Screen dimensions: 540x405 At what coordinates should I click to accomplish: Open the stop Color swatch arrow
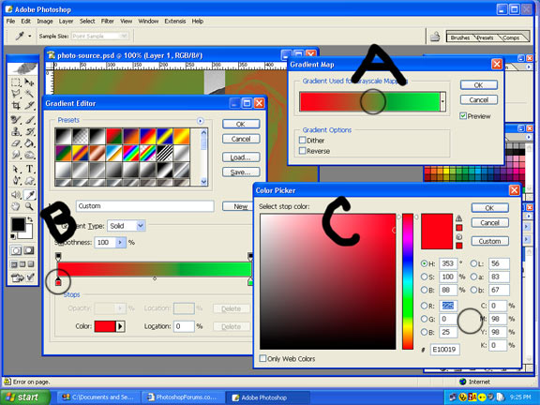[120, 326]
